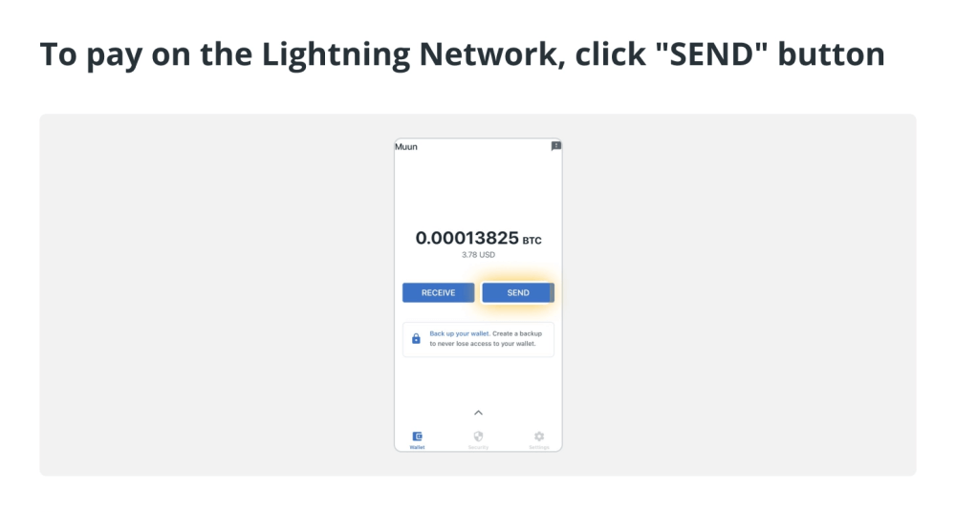Select the Wallet icon in bottom bar
956x512 pixels.
point(417,437)
